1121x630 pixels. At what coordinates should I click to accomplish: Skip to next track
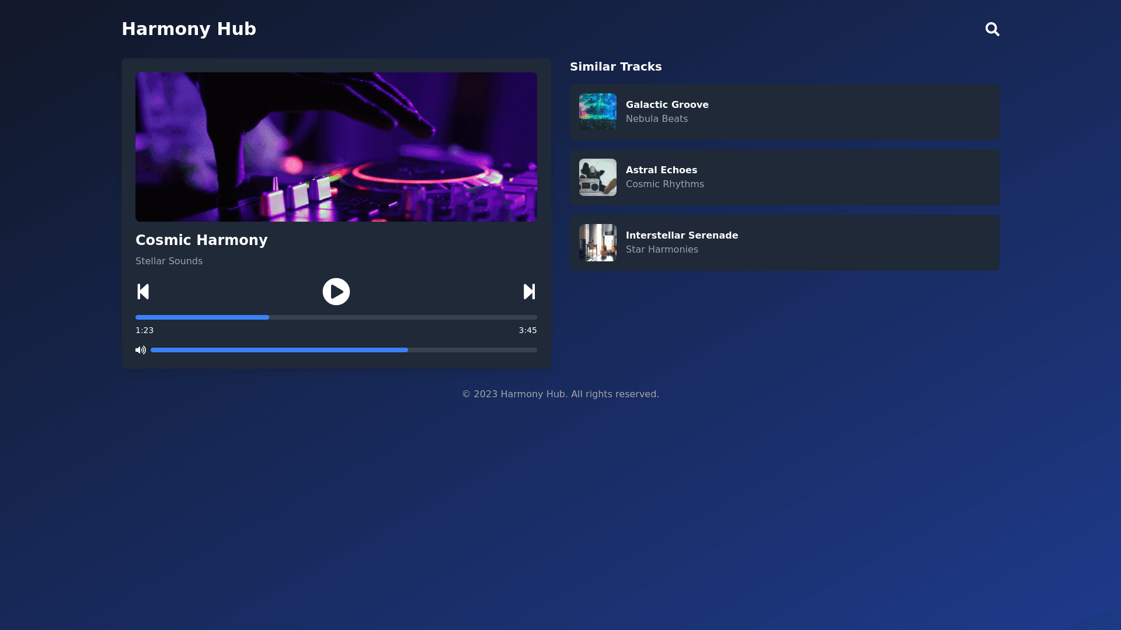pos(529,292)
